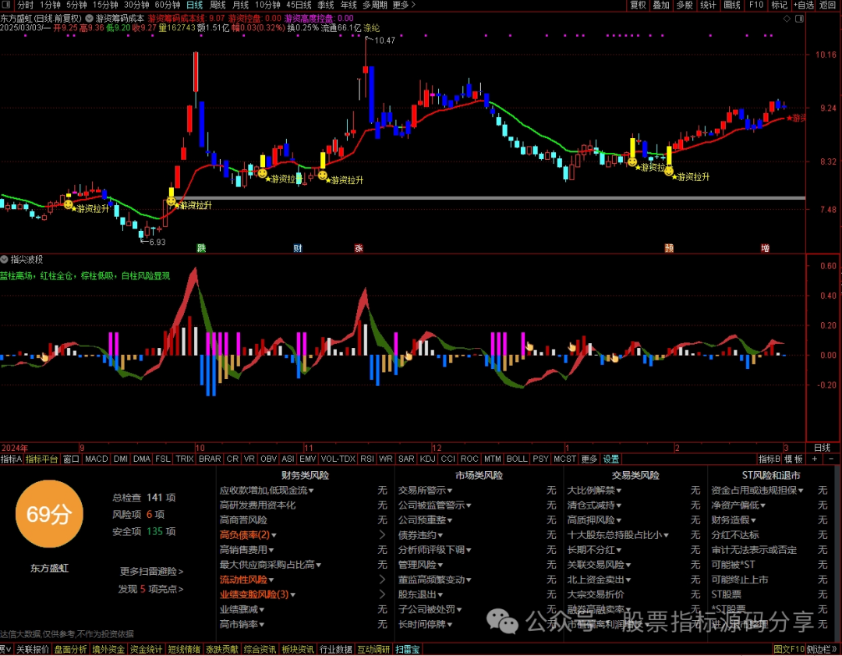Switch to 指标B indicator group

(769, 459)
